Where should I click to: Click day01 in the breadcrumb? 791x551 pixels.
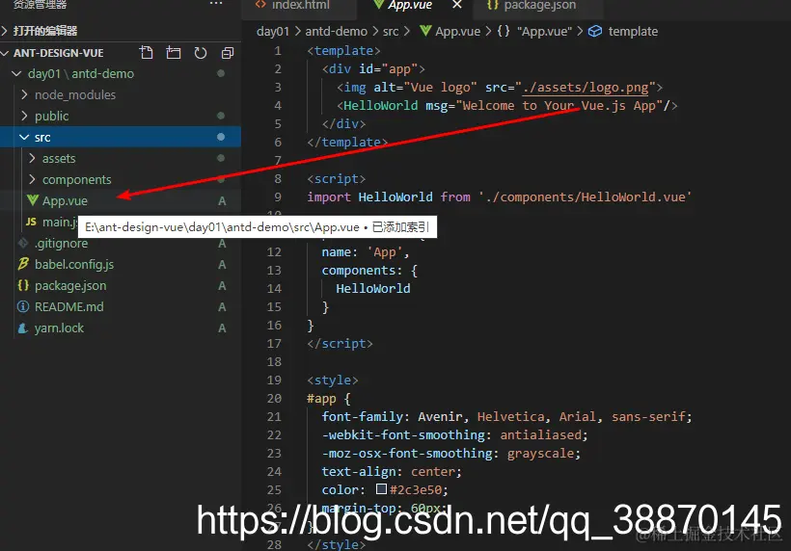click(272, 31)
